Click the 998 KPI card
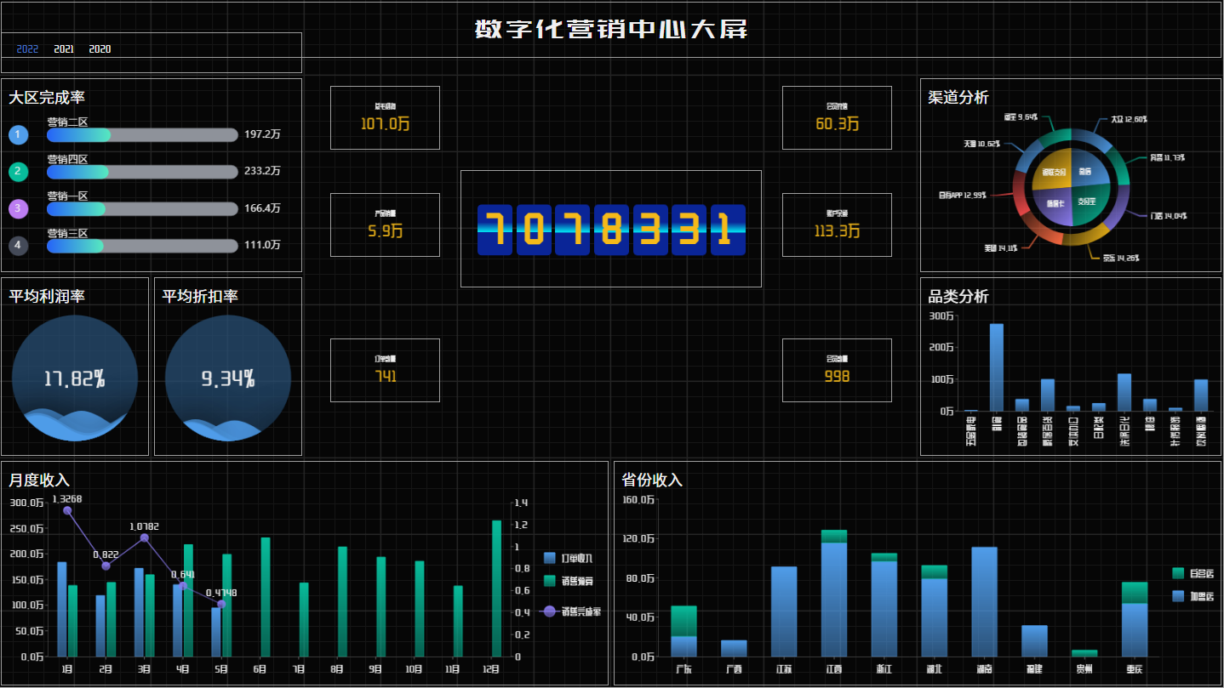Viewport: 1224px width, 688px height. [837, 370]
